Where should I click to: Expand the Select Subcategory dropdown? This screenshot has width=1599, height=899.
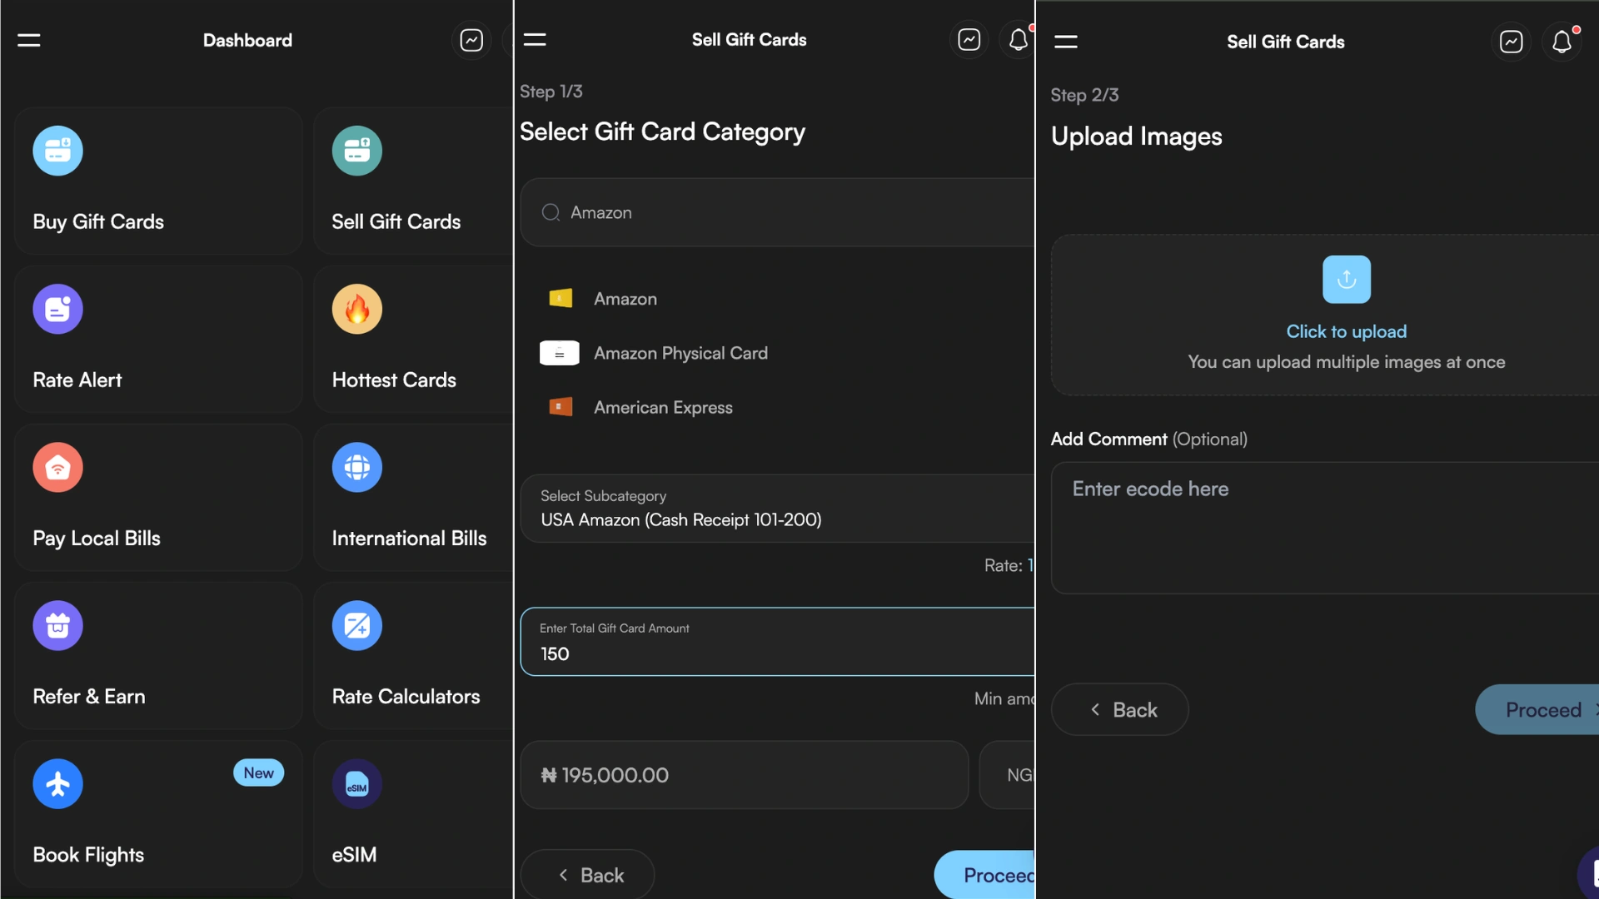[777, 509]
